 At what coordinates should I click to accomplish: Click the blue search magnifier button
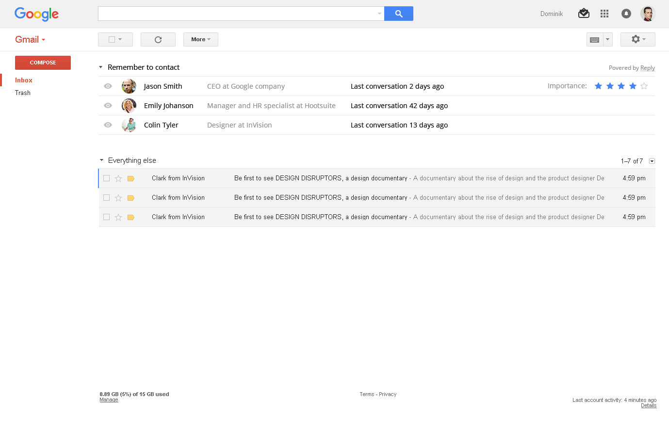coord(398,14)
